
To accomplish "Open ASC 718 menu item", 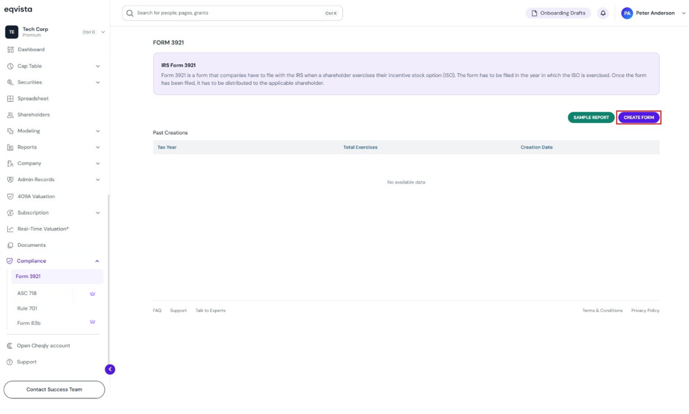I will [x=27, y=293].
